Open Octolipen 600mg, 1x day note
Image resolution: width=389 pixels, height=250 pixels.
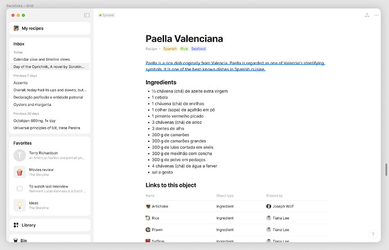coord(34,120)
